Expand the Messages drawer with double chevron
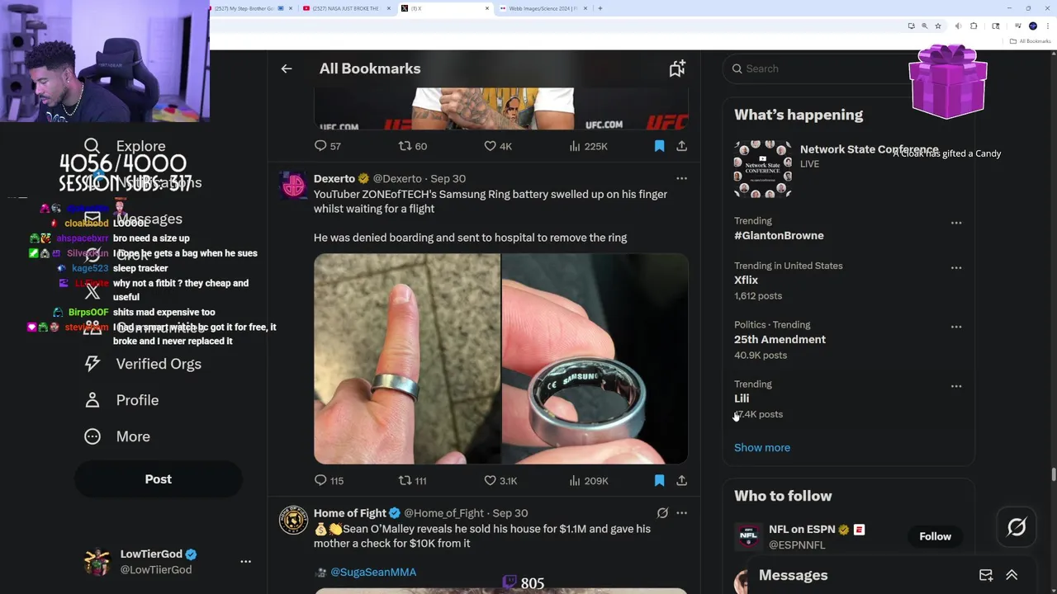 pos(1012,575)
